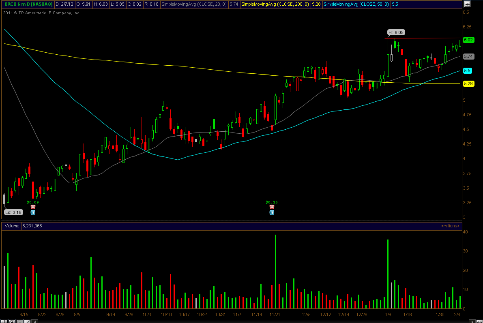Click the 4.25 price axis label
The width and height of the screenshot is (483, 323).
pos(467,144)
